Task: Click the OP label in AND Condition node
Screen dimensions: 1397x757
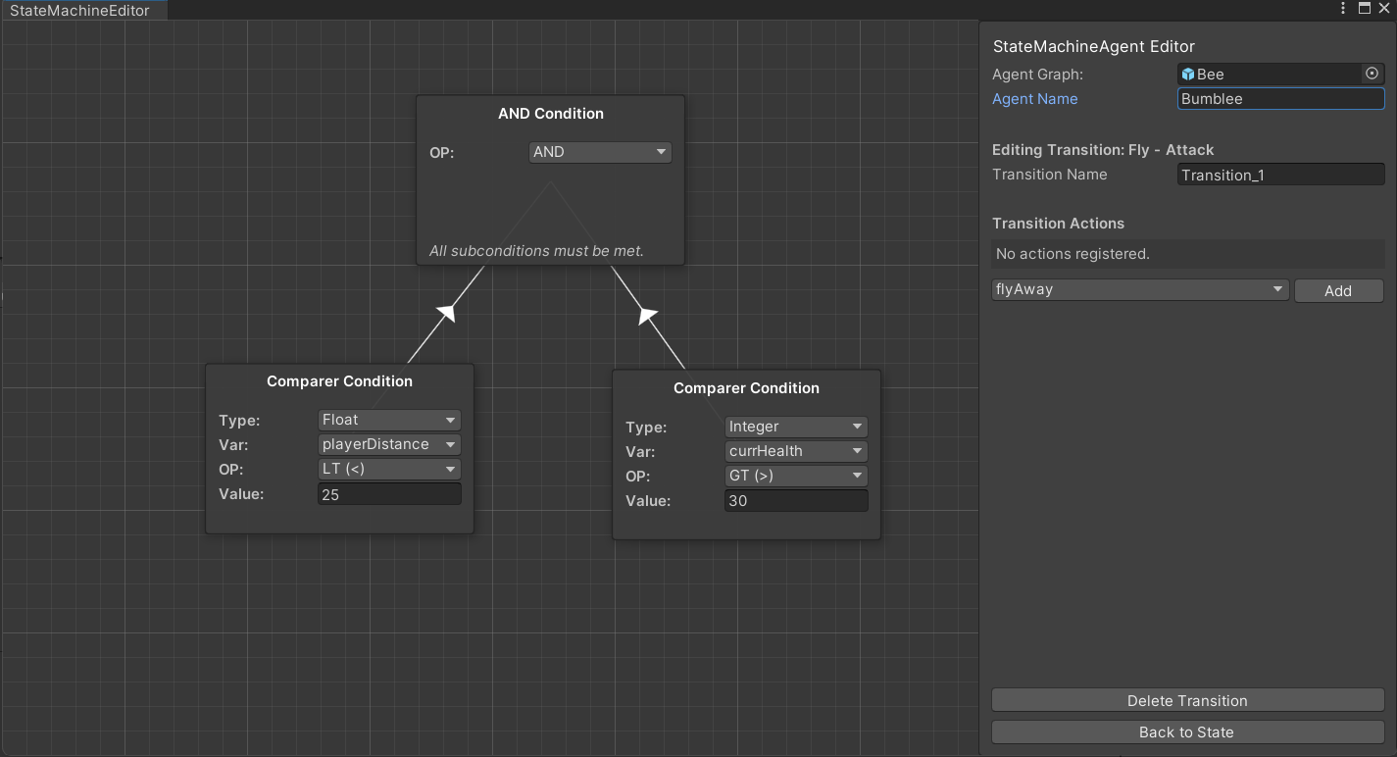Action: point(441,153)
